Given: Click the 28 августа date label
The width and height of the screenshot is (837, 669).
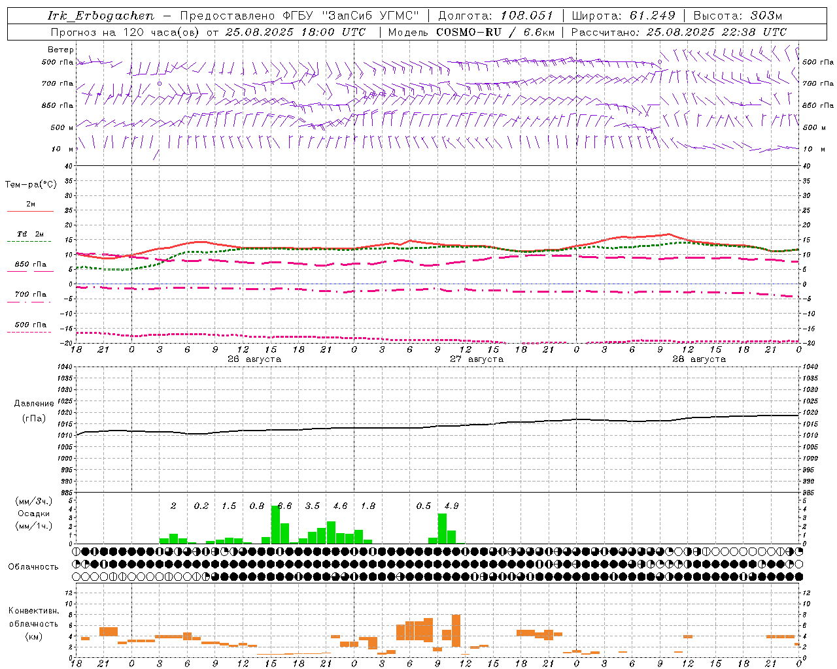Looking at the screenshot, I should tap(699, 359).
